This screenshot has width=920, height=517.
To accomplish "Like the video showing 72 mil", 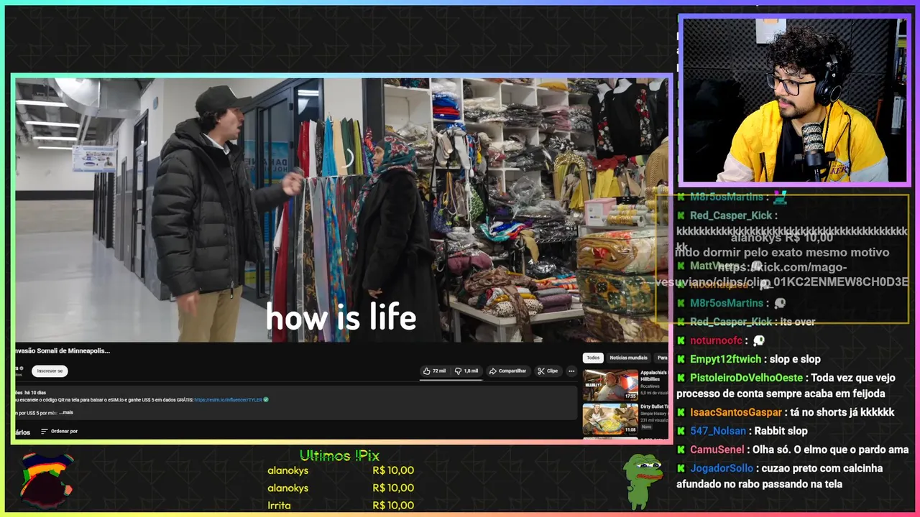I will tap(434, 371).
